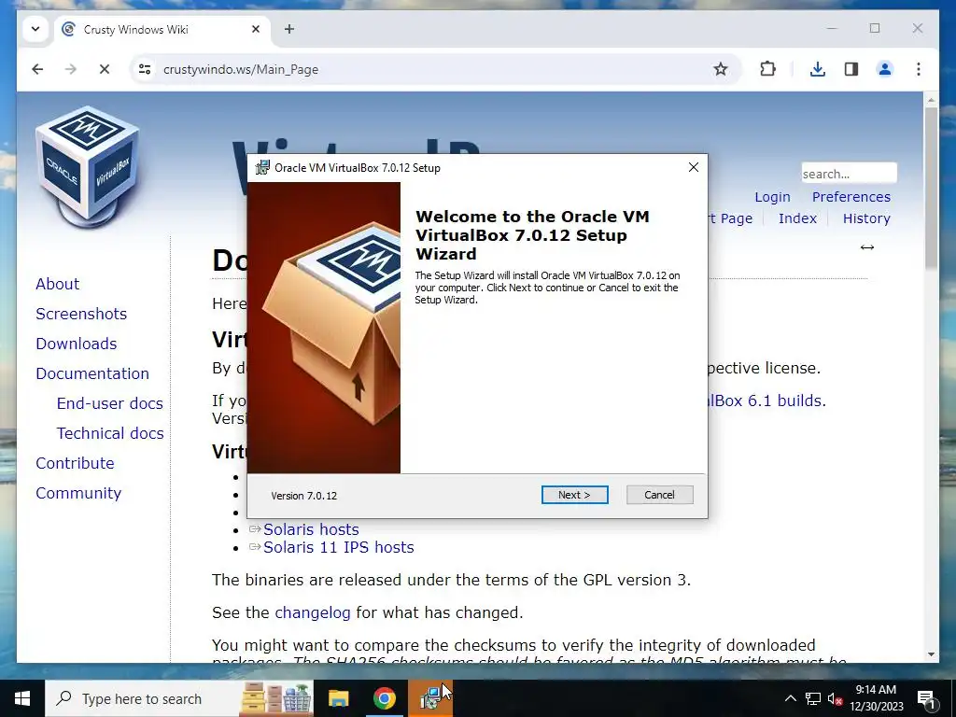Viewport: 956px width, 717px height.
Task: Click the builds link ending in 6.1 builds
Action: click(x=766, y=401)
